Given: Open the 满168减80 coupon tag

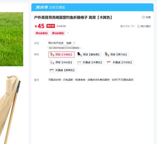Looking at the screenshot, I should (x=58, y=33).
